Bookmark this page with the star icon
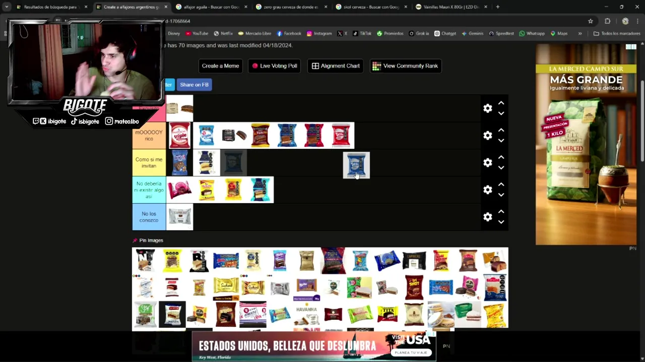Screen dimensions: 645x362 click(591, 21)
